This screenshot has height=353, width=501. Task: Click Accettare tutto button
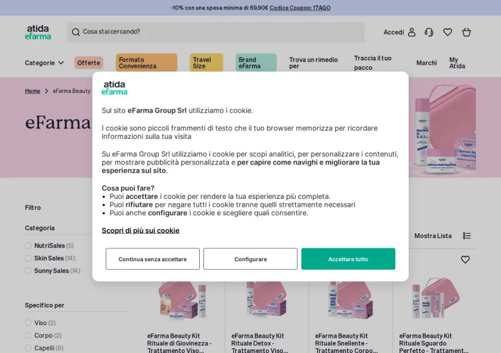pos(348,259)
